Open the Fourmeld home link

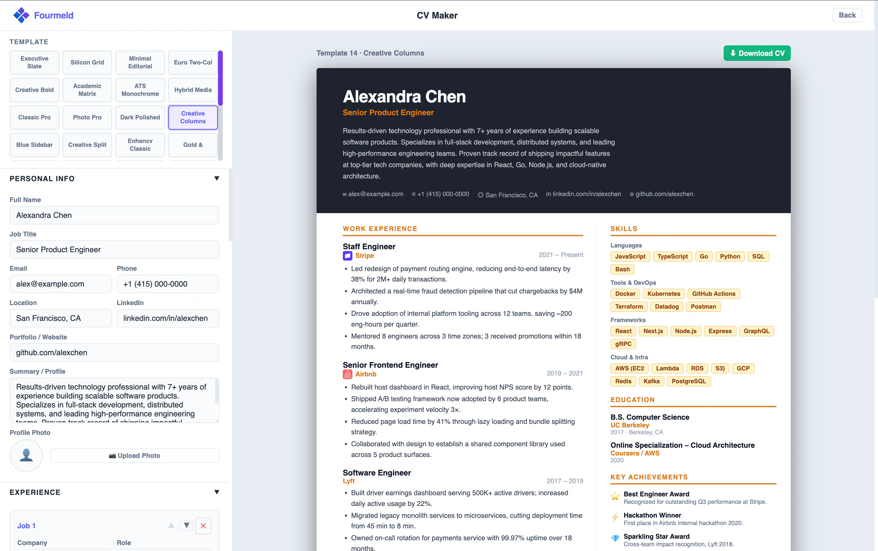point(43,15)
